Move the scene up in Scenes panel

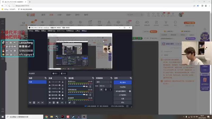[38, 103]
